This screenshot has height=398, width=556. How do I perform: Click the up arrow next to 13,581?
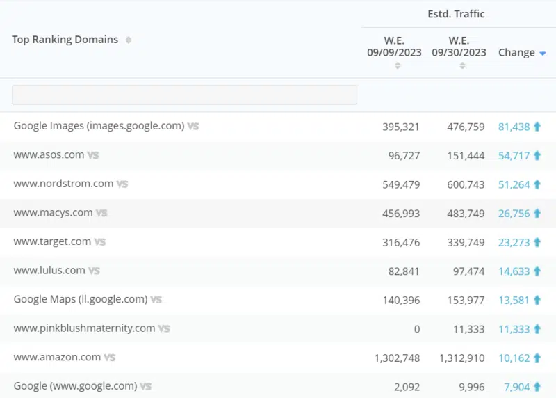(x=537, y=301)
